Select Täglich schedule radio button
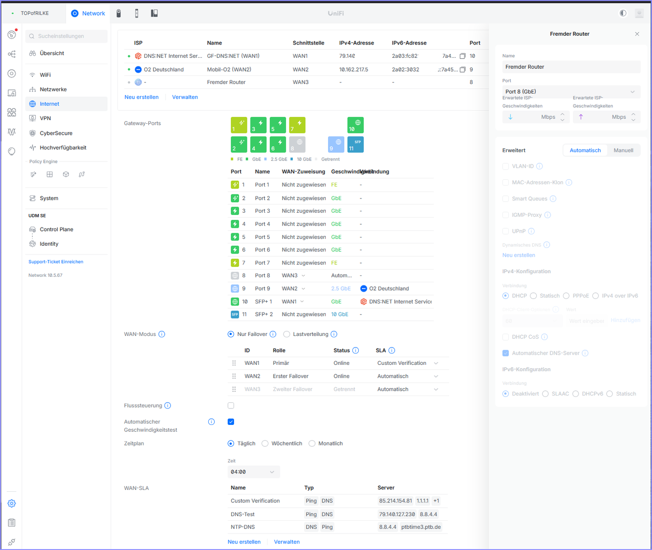Viewport: 652px width, 550px height. click(x=231, y=444)
